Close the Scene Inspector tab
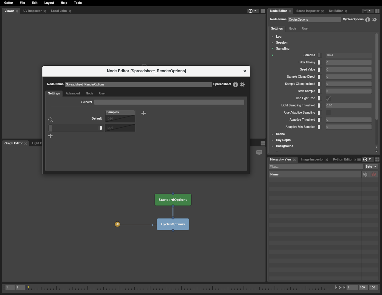This screenshot has width=382, height=295. (x=323, y=11)
